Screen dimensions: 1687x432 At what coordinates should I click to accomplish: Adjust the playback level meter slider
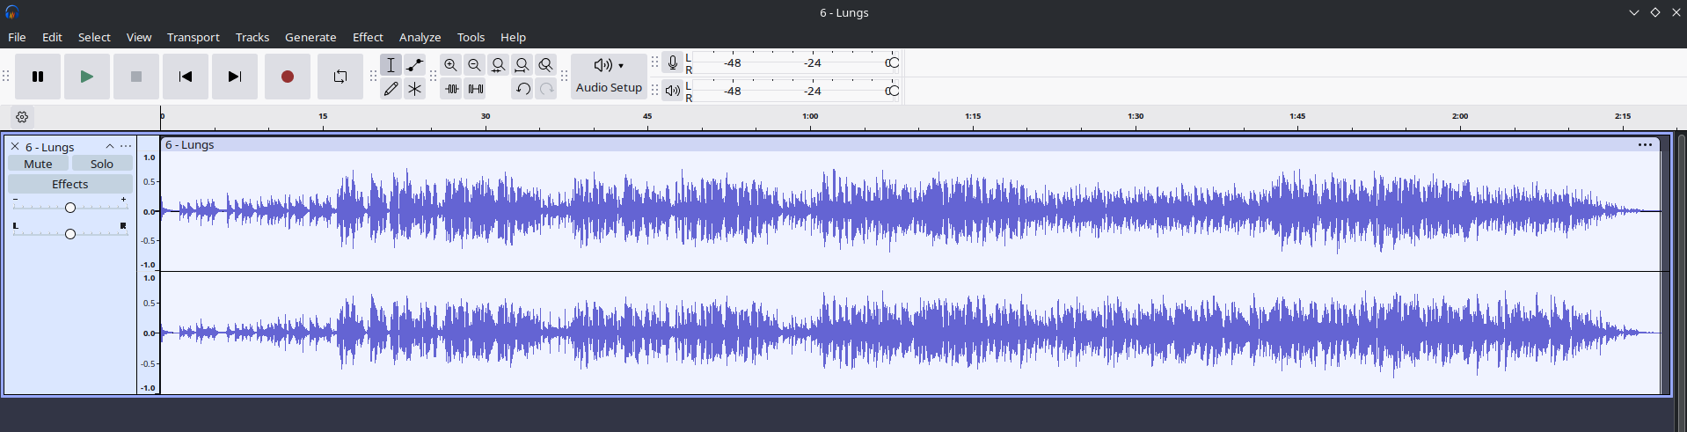pos(892,91)
